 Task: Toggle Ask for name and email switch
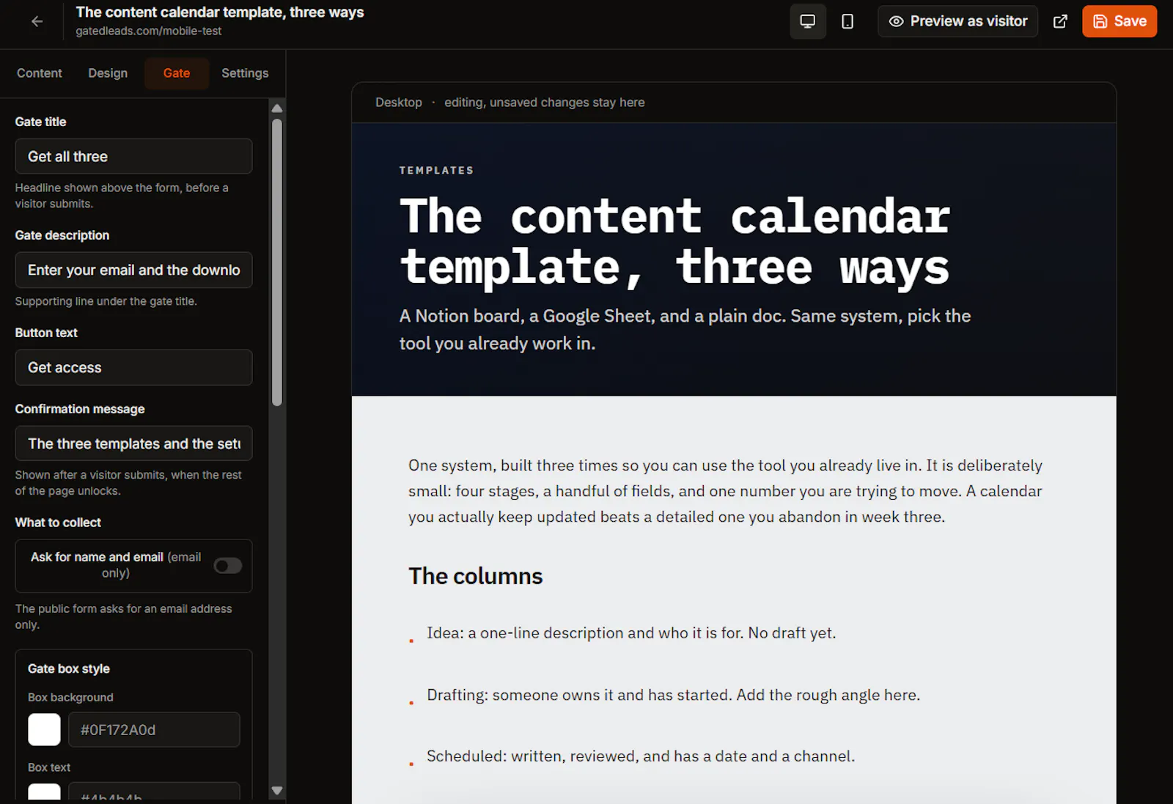tap(227, 565)
